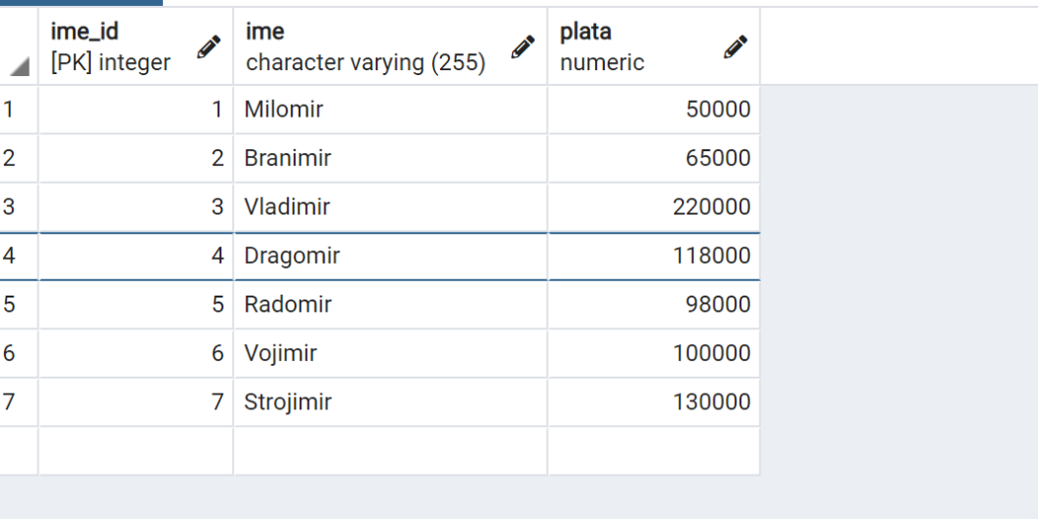Click the ime_id cell for Vojimir row
Image resolution: width=1038 pixels, height=519 pixels.
[135, 353]
